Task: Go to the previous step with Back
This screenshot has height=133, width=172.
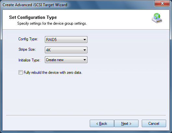Action: pos(102,124)
